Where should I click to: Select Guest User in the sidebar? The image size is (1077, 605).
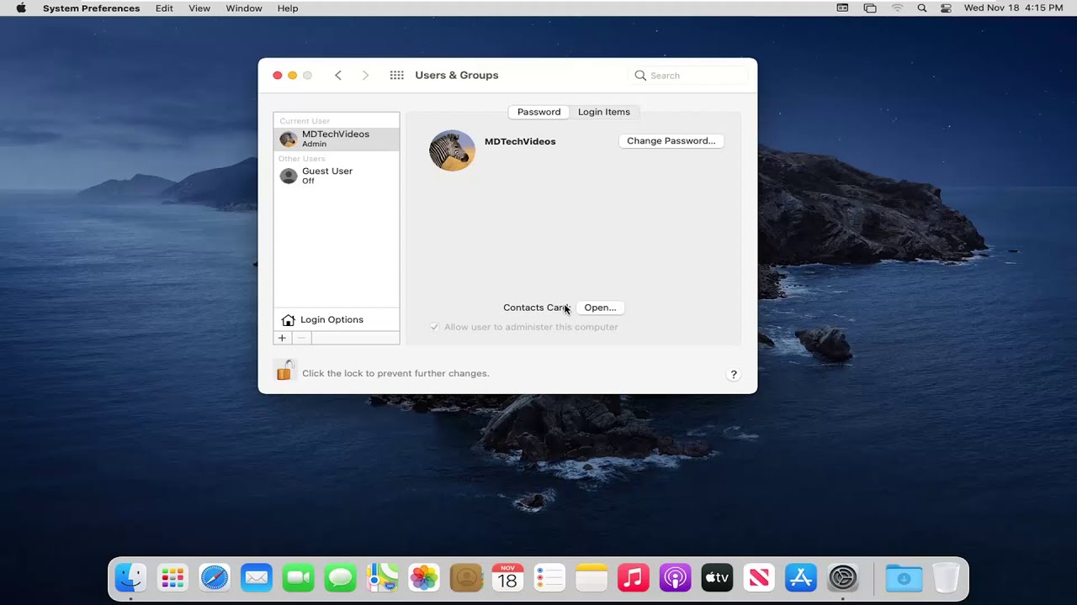[x=337, y=176]
